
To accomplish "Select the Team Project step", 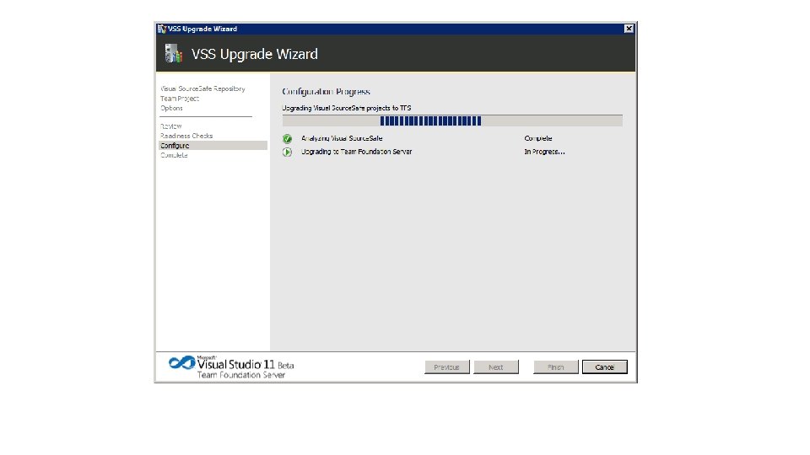I will coord(179,99).
